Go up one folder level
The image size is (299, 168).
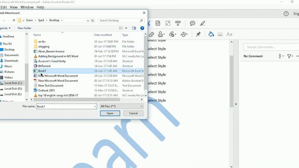14,21
